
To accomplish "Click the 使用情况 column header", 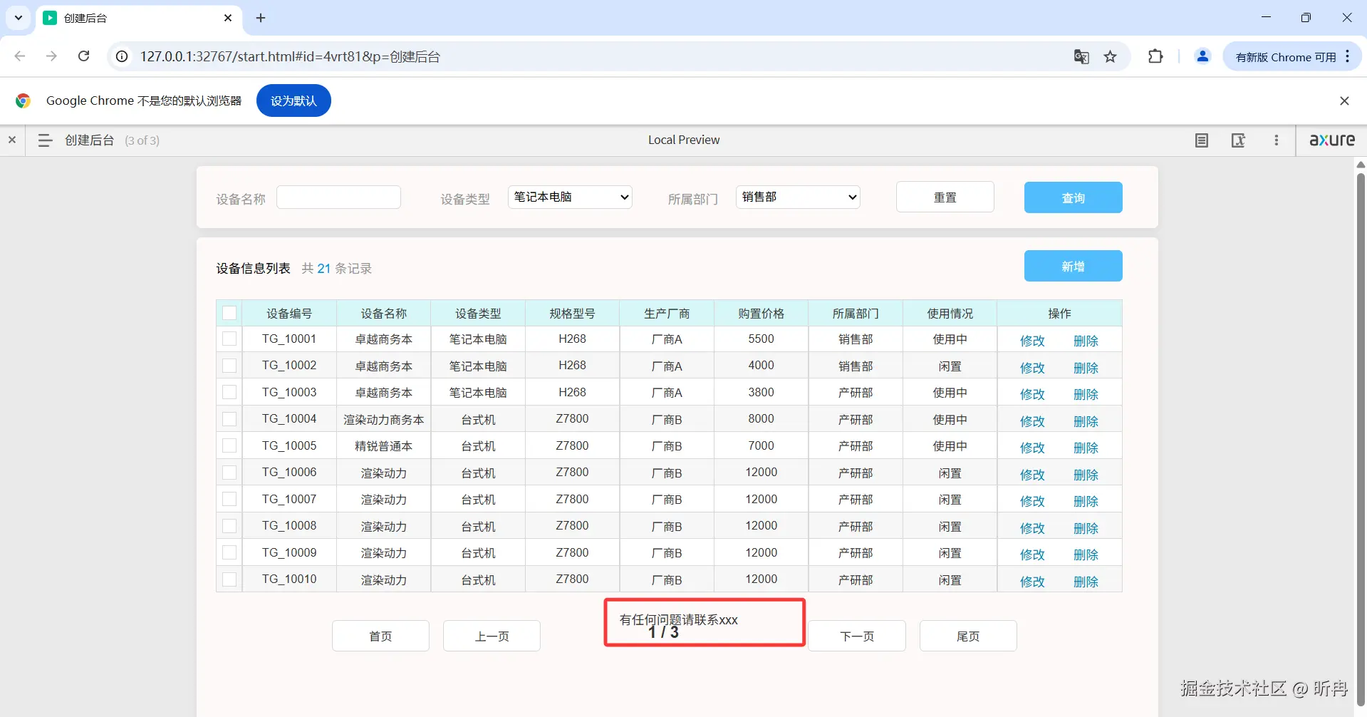I will click(950, 314).
